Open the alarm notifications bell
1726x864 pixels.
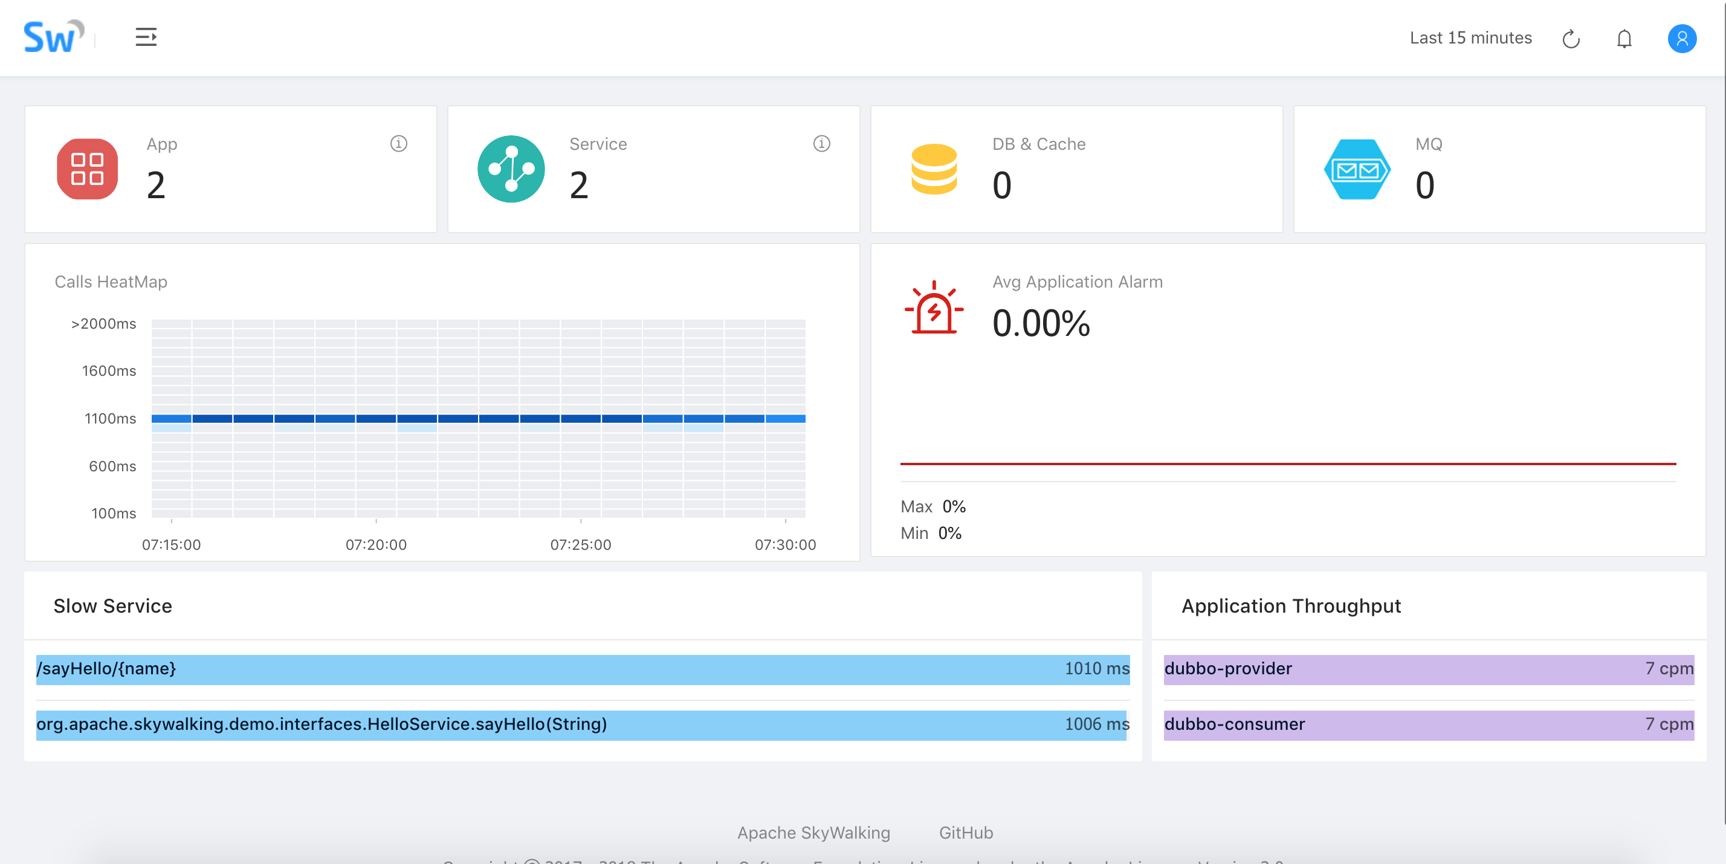1623,39
